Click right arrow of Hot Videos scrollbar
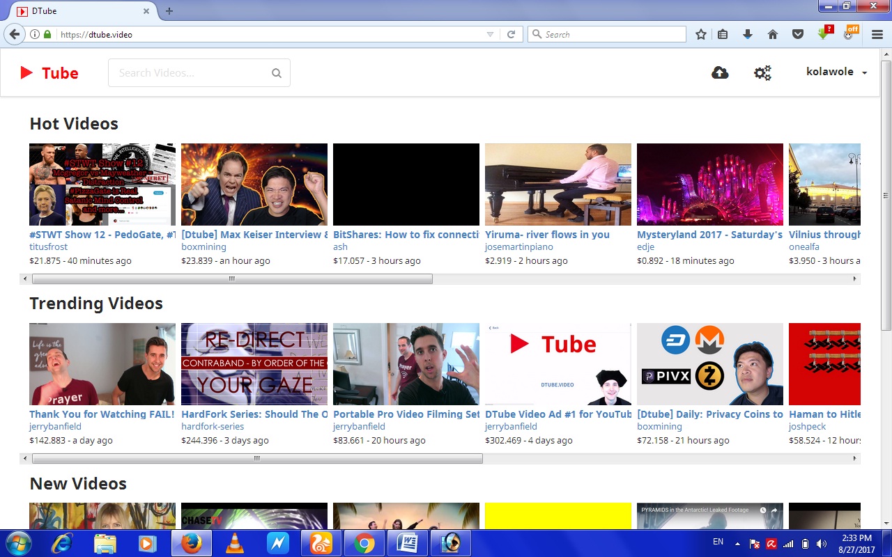This screenshot has height=557, width=892. [x=855, y=278]
